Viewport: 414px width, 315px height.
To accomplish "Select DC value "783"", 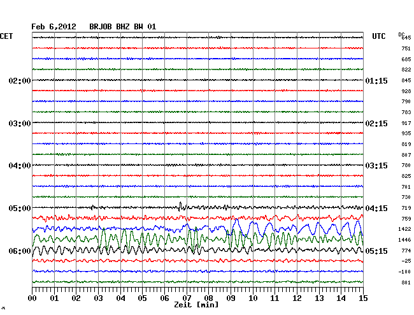I will tap(406, 112).
